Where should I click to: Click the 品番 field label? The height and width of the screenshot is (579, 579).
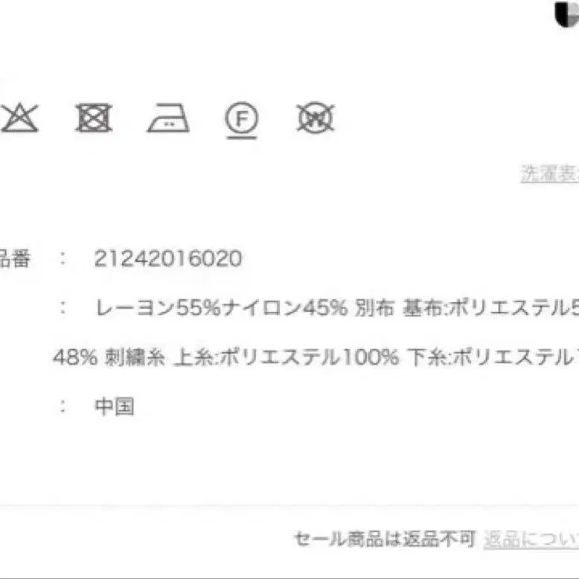[15, 258]
